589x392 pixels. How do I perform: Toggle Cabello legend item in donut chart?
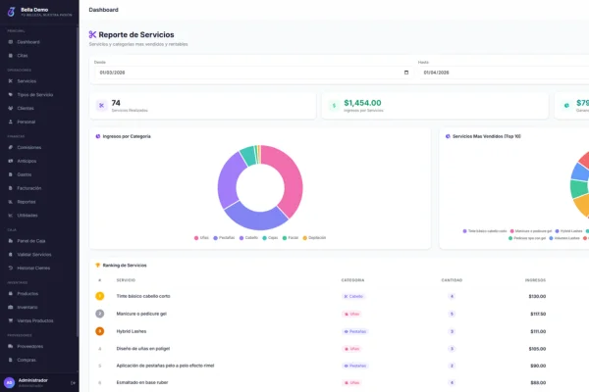[247, 237]
